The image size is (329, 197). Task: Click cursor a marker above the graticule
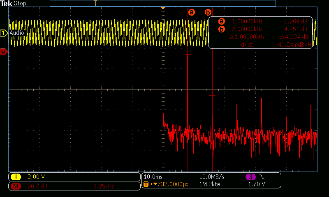pos(191,12)
